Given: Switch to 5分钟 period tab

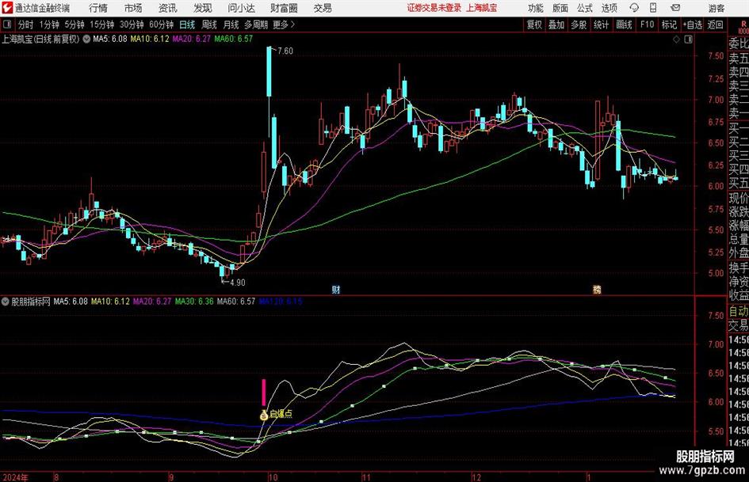Looking at the screenshot, I should click(x=75, y=25).
